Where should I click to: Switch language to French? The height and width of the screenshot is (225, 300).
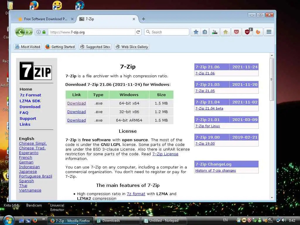click(x=26, y=157)
